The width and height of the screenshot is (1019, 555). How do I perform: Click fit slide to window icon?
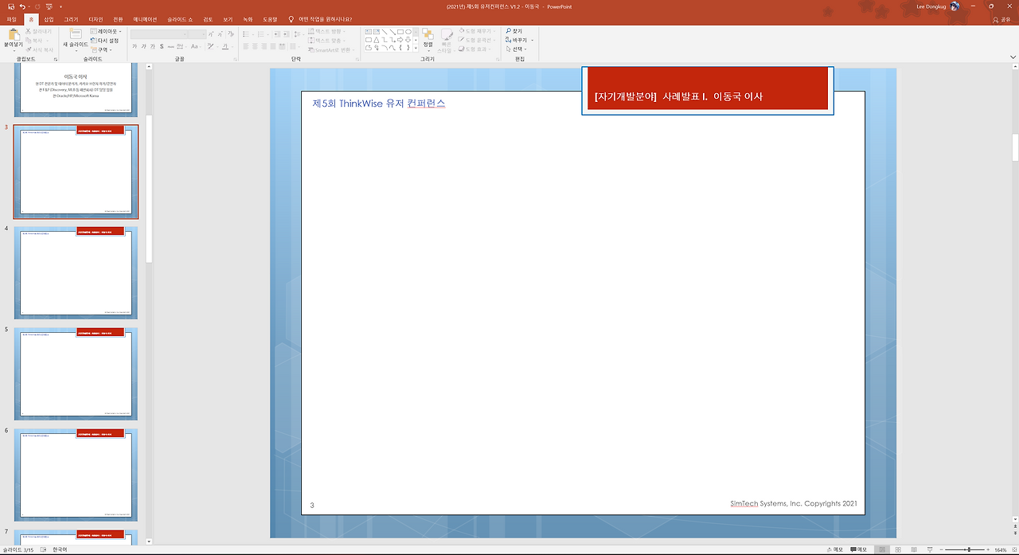point(1013,549)
